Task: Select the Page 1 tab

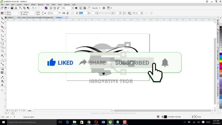Action: click(30, 110)
